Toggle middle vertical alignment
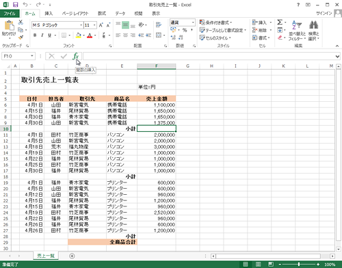Viewport: 342px width, 268px height. coord(125,25)
